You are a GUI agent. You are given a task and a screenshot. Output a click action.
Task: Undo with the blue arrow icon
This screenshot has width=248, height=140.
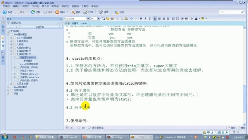[131, 19]
